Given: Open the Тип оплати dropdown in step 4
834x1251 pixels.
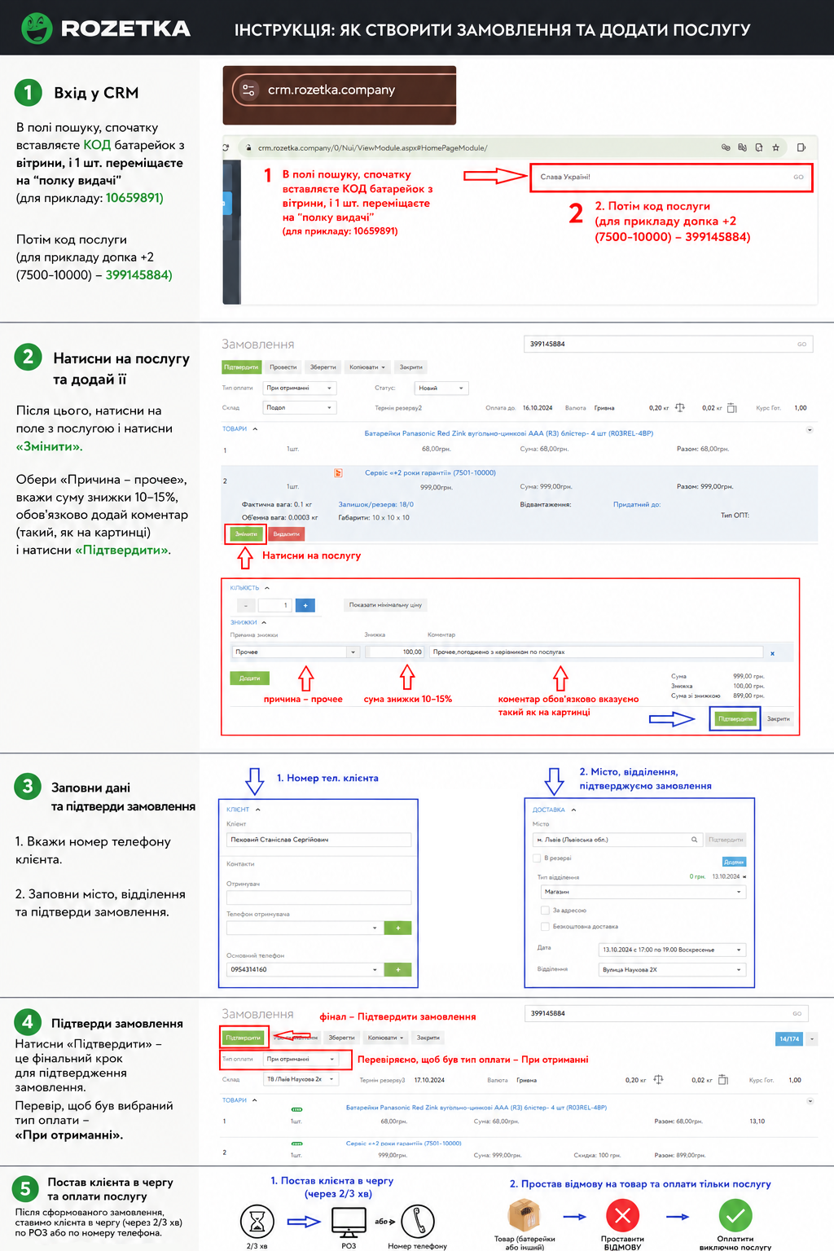Looking at the screenshot, I should pos(301,1059).
